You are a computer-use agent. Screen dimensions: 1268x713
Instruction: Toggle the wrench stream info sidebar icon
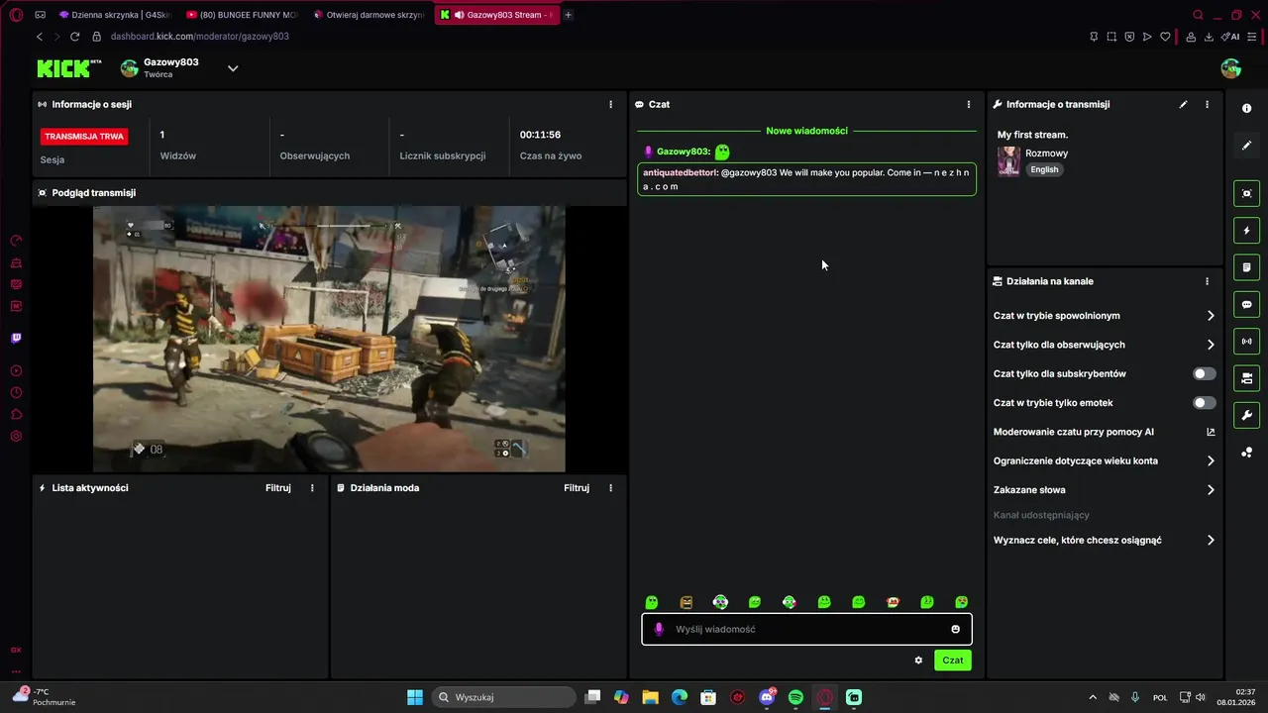coord(1246,415)
